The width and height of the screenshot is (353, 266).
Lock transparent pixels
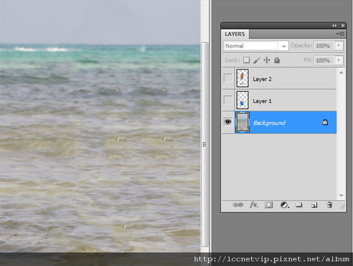247,60
